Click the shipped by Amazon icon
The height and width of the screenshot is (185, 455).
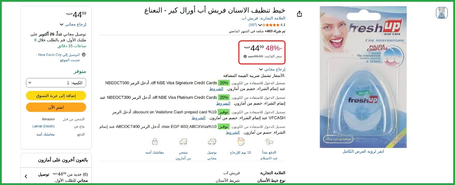coord(183,142)
